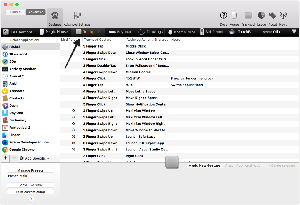This screenshot has width=300, height=205.
Task: Click Attach Additional Action button
Action: point(244,165)
